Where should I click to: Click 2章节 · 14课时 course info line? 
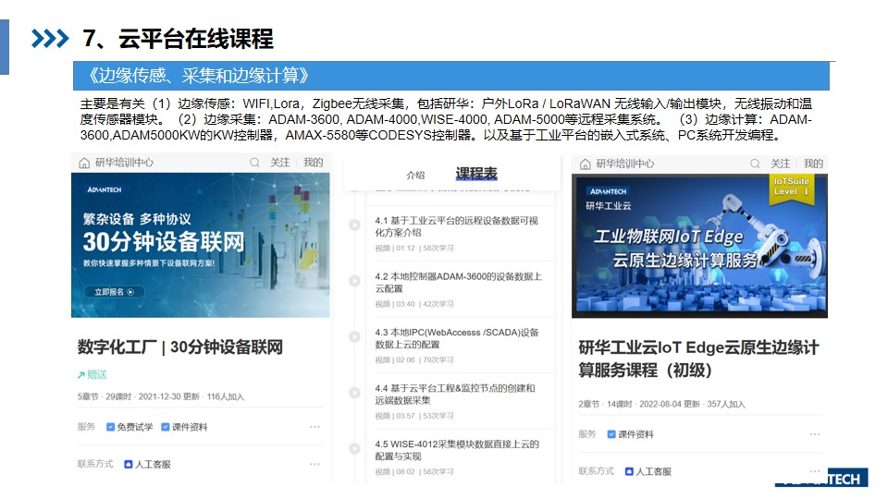pyautogui.click(x=661, y=404)
